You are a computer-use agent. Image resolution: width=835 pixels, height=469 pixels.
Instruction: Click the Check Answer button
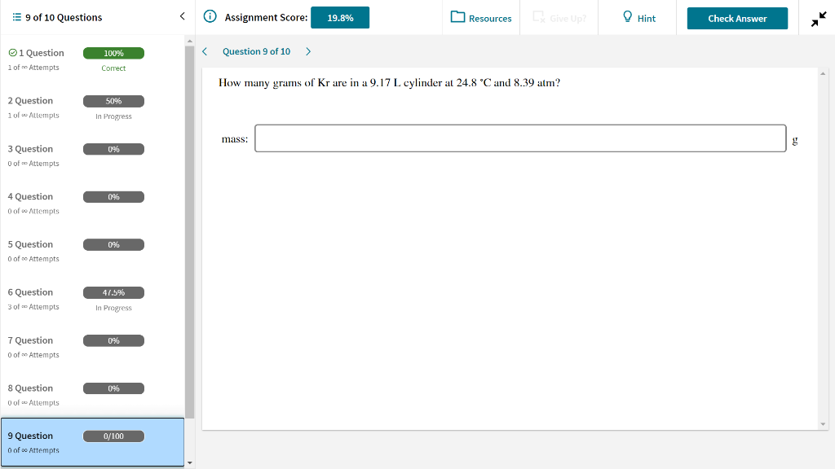(736, 17)
